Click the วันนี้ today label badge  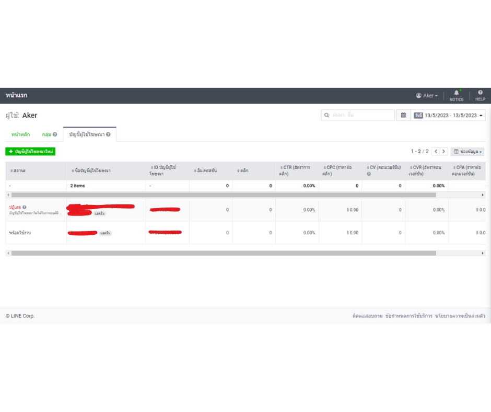[418, 116]
